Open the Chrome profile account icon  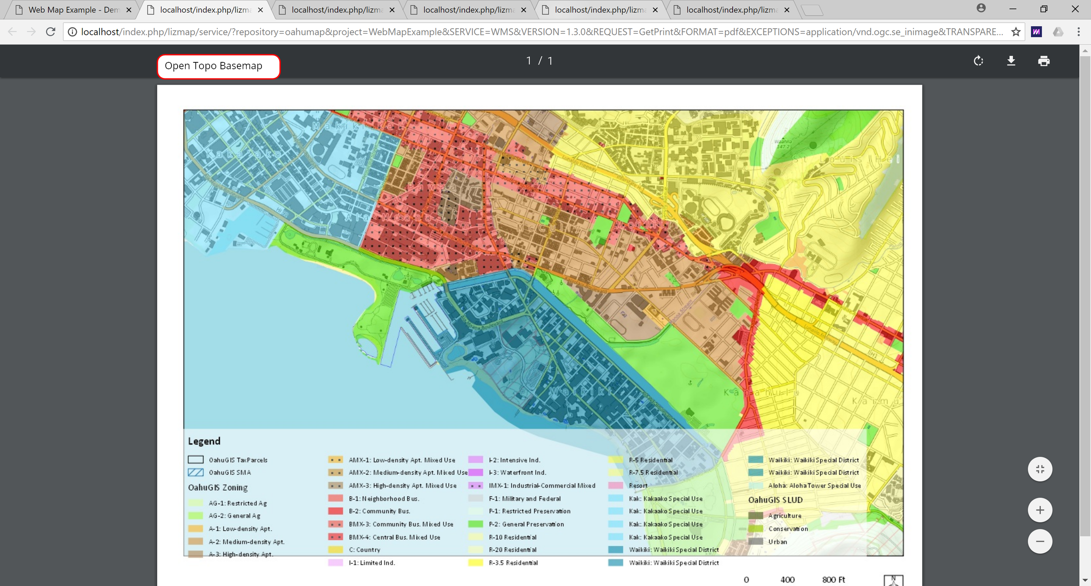click(x=981, y=8)
